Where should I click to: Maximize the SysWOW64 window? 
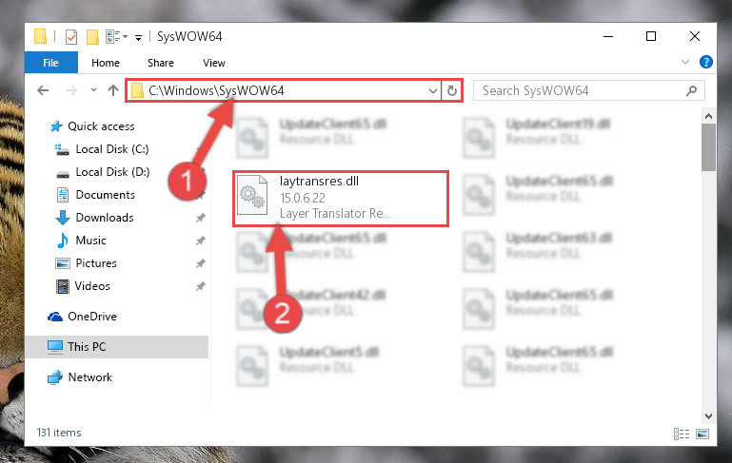(651, 36)
